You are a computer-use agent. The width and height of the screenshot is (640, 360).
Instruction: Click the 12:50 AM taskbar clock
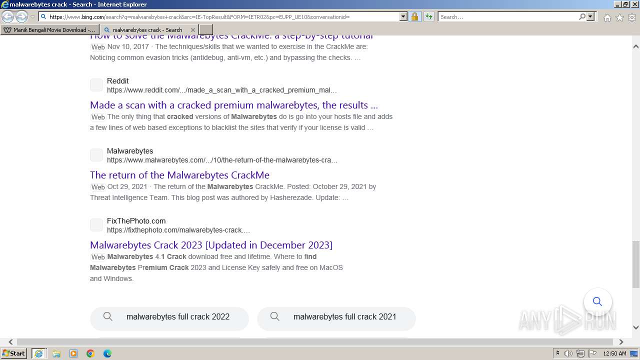tap(614, 353)
